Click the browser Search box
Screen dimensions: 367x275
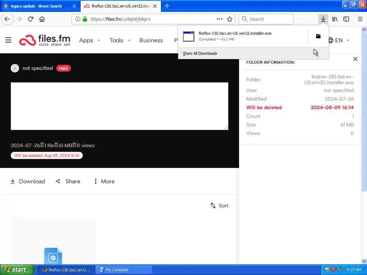(266, 19)
